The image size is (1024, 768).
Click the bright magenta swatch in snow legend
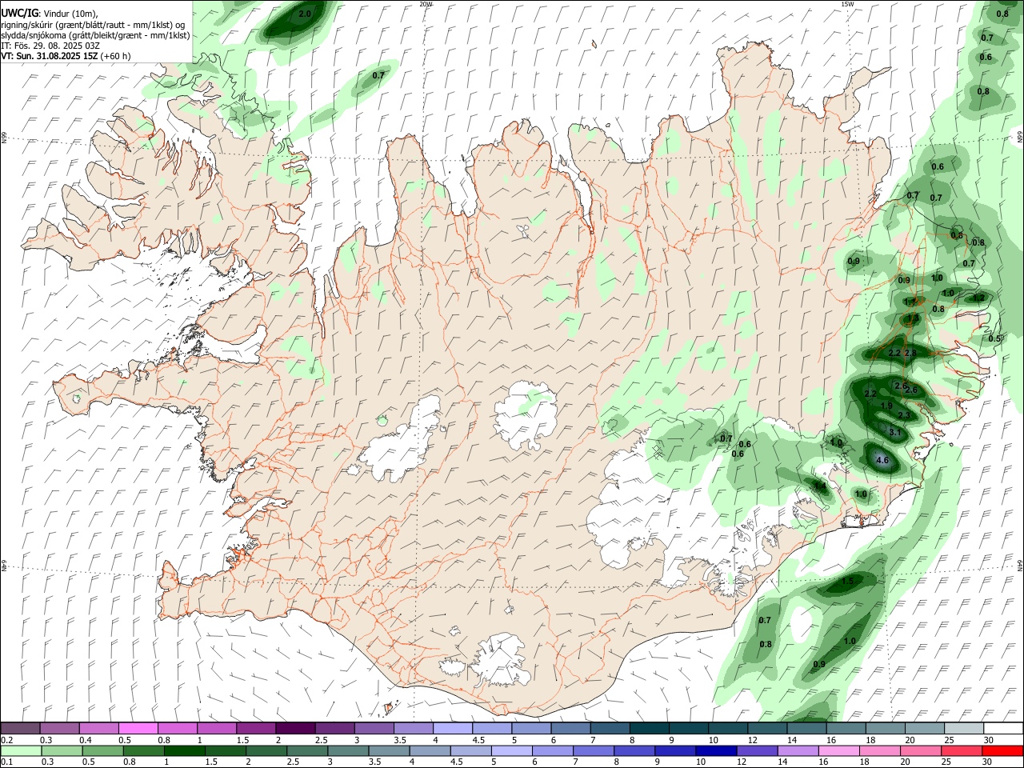coord(138,728)
